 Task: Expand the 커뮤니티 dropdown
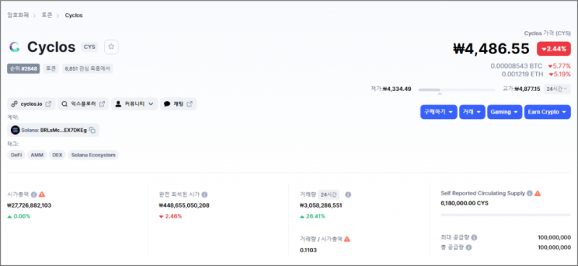134,104
